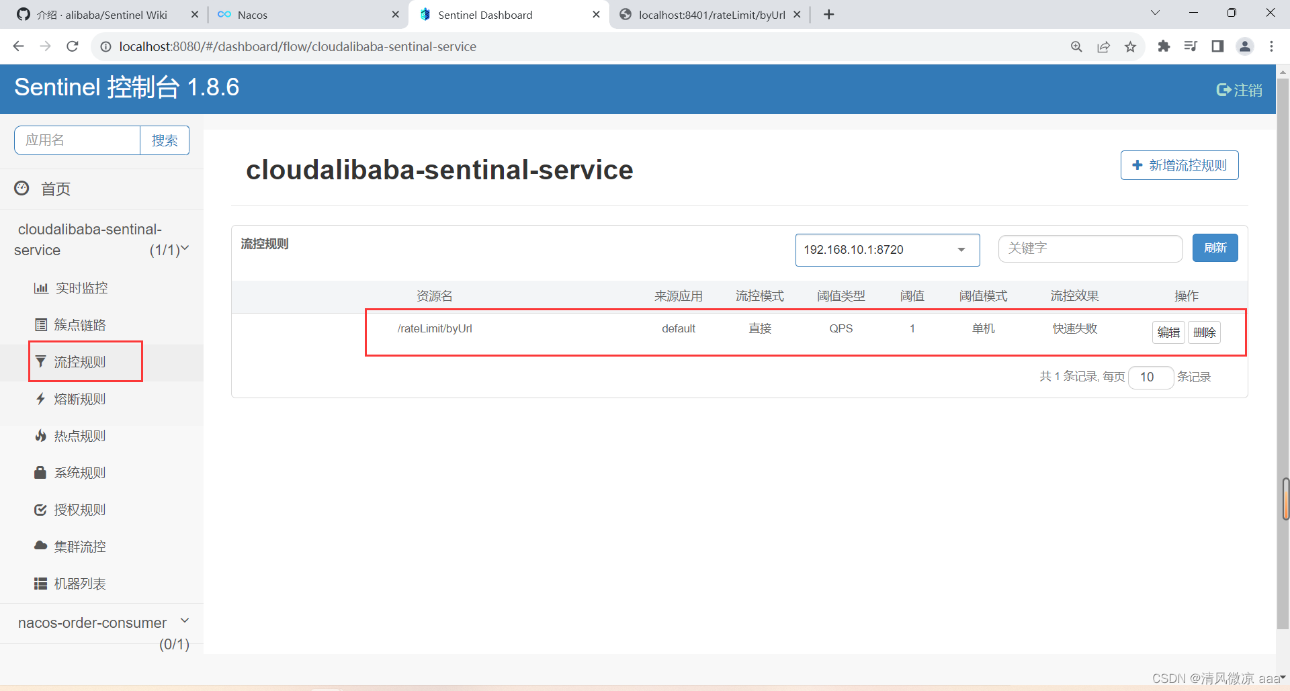Open 实时监控 in the sidebar

pos(81,288)
